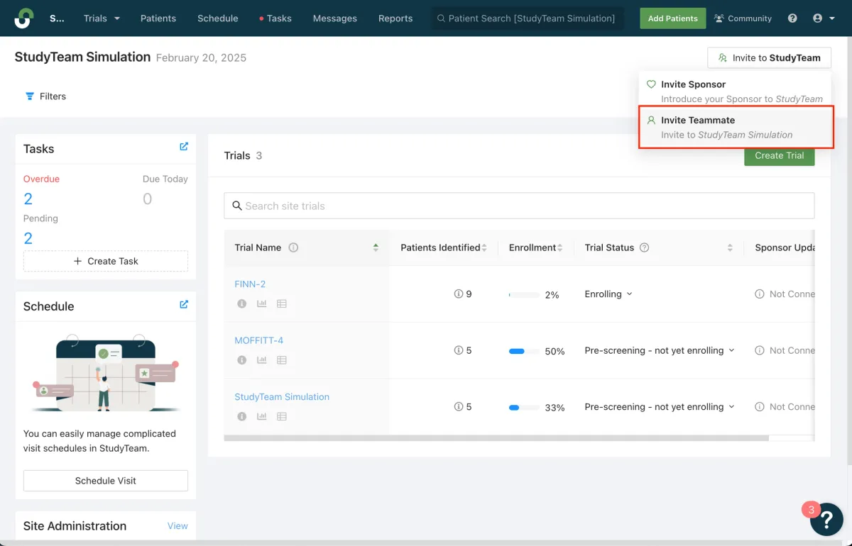Go to the Reports section
Viewport: 852px width, 546px height.
point(395,18)
